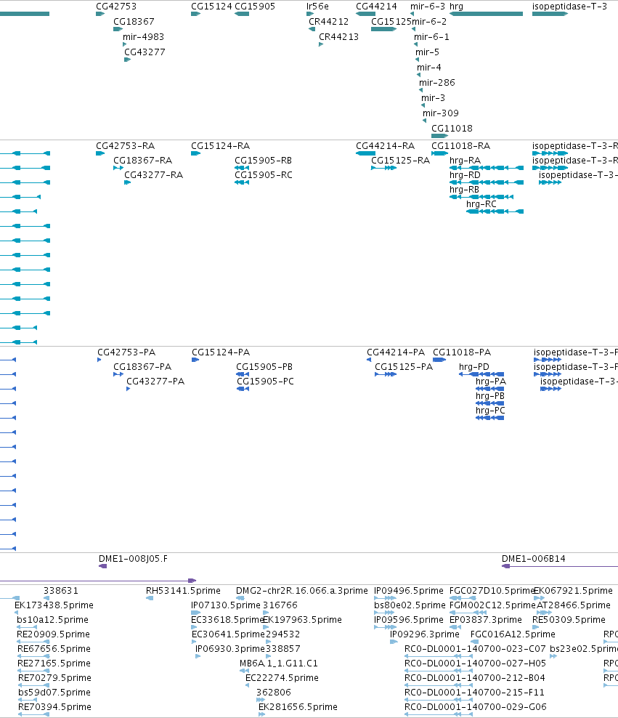Select the CG15905-RC transcript label

tap(264, 175)
